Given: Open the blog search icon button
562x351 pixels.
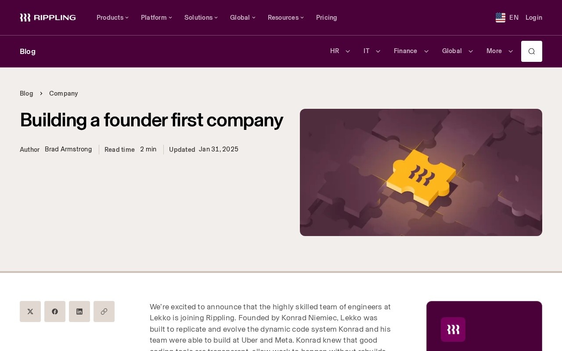Looking at the screenshot, I should [532, 51].
